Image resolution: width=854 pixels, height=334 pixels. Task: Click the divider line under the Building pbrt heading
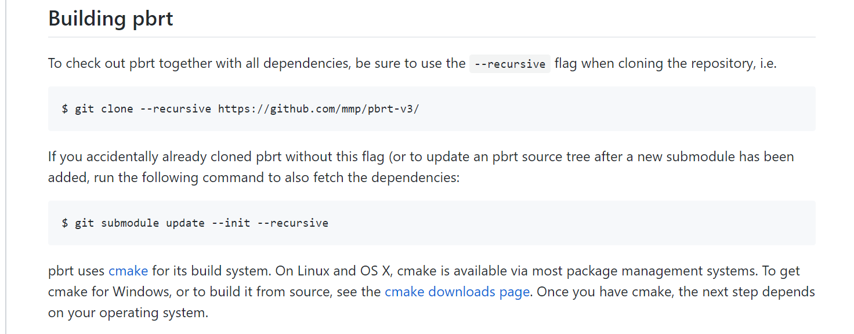click(432, 37)
